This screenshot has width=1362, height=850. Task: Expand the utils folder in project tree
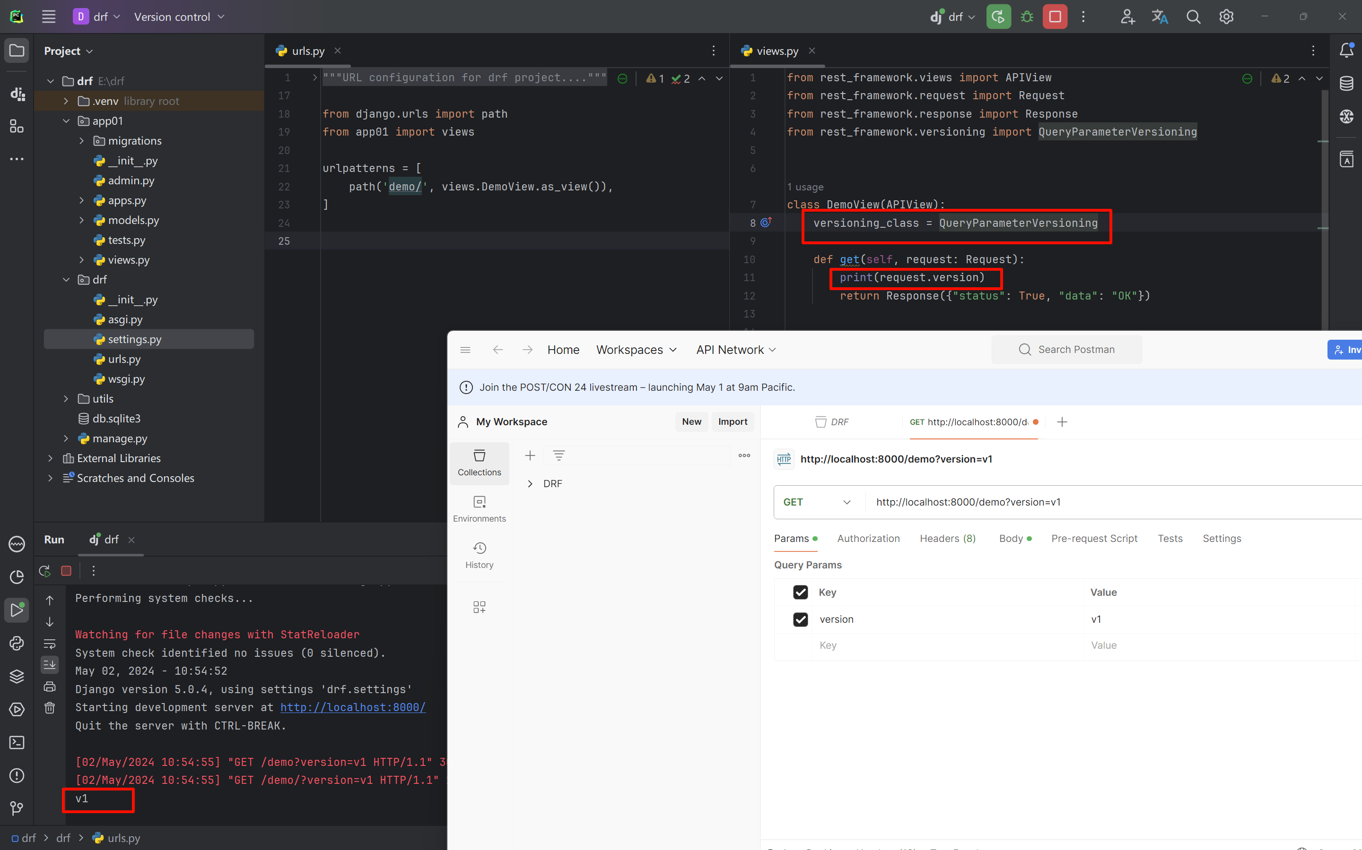tap(66, 399)
